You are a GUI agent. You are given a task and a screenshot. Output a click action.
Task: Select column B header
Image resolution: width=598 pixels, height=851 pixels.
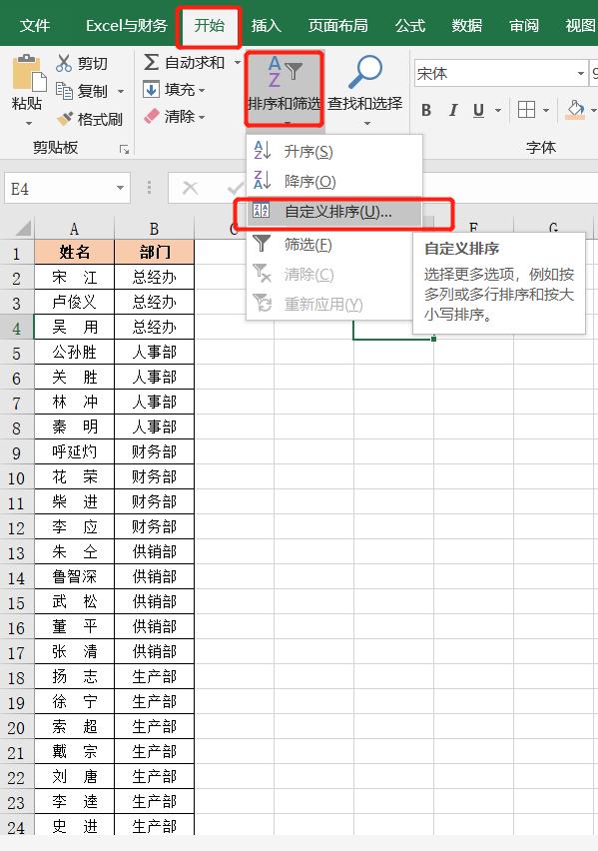click(154, 229)
